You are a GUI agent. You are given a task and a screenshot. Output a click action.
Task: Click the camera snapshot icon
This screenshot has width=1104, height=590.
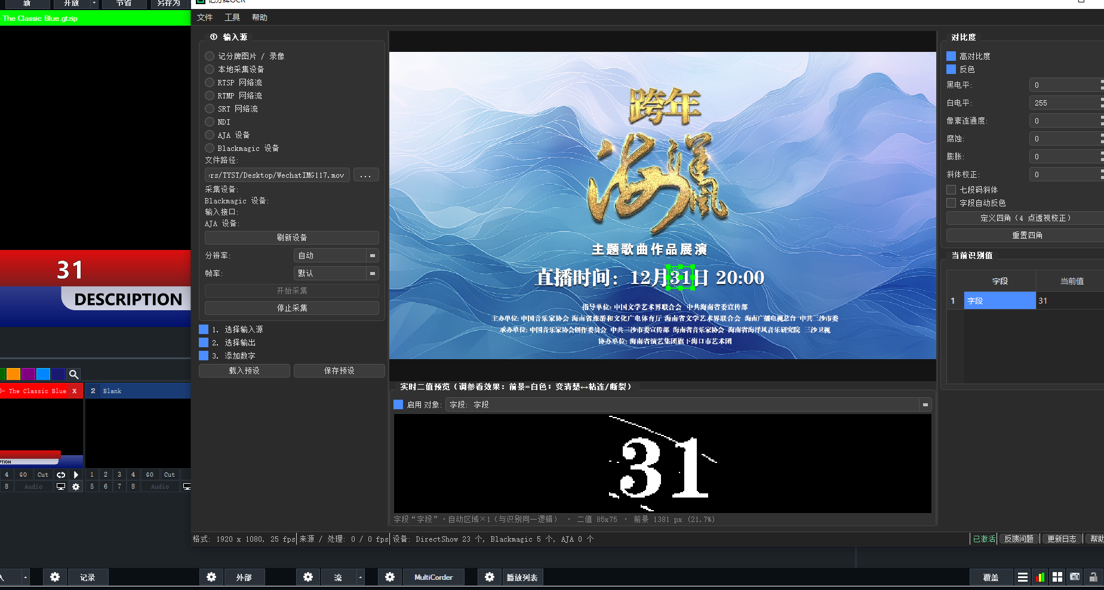click(x=1075, y=577)
